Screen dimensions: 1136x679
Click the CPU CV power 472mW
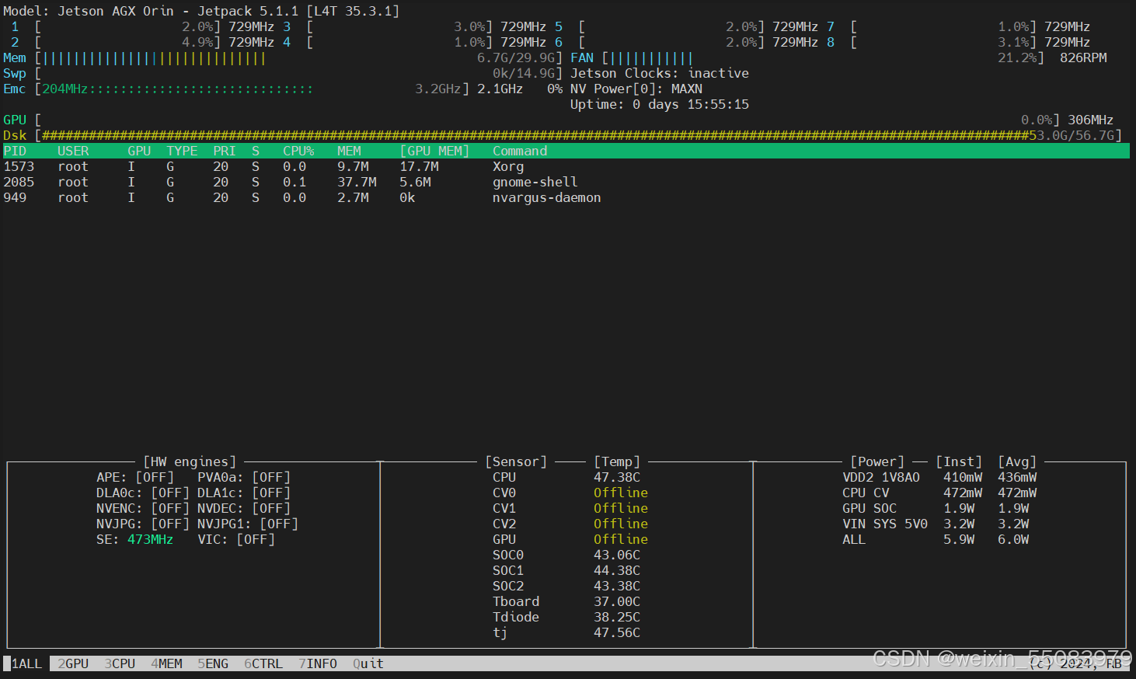click(x=963, y=493)
